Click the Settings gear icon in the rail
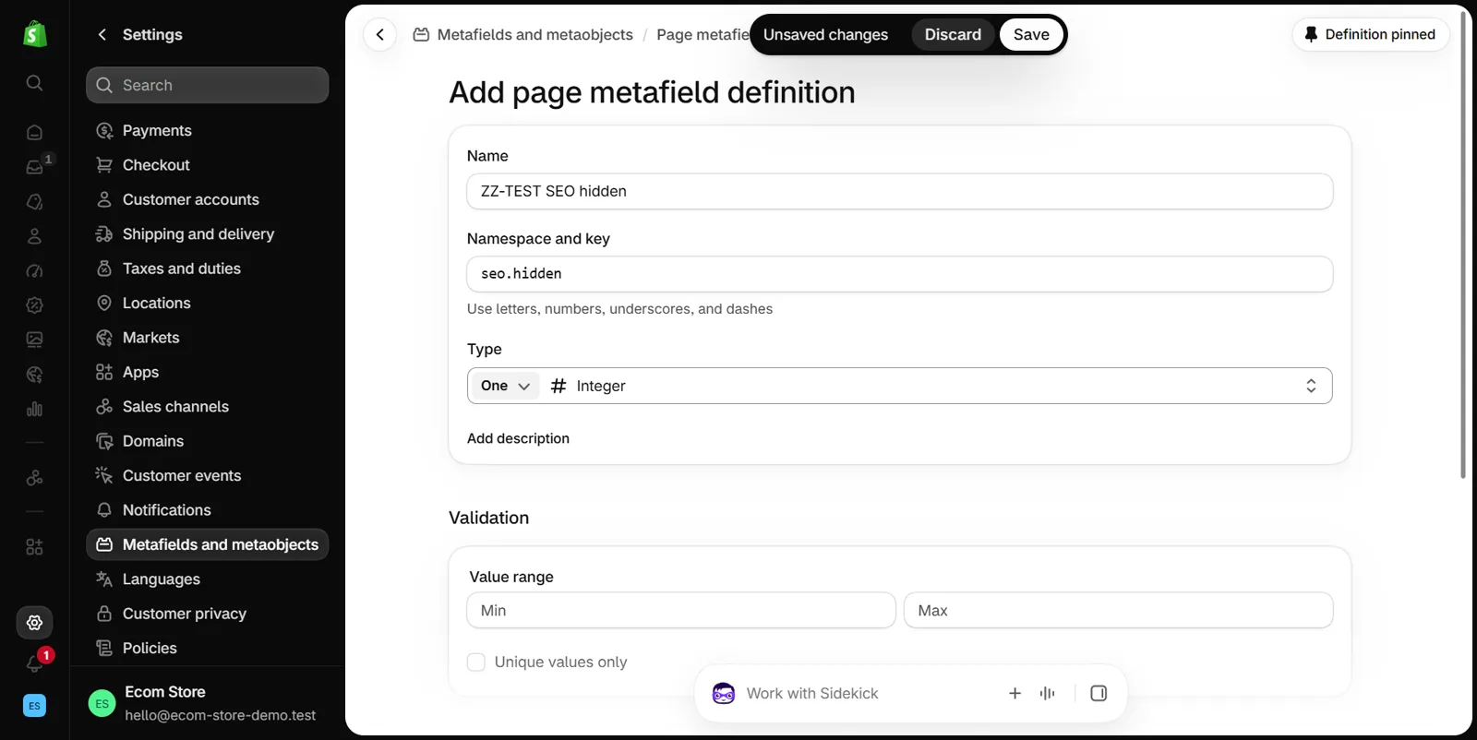This screenshot has width=1477, height=740. click(x=34, y=623)
